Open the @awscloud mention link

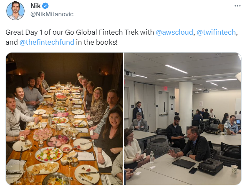click(x=174, y=32)
